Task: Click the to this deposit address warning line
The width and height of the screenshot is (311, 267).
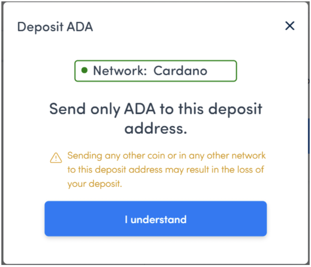Action: (166, 170)
